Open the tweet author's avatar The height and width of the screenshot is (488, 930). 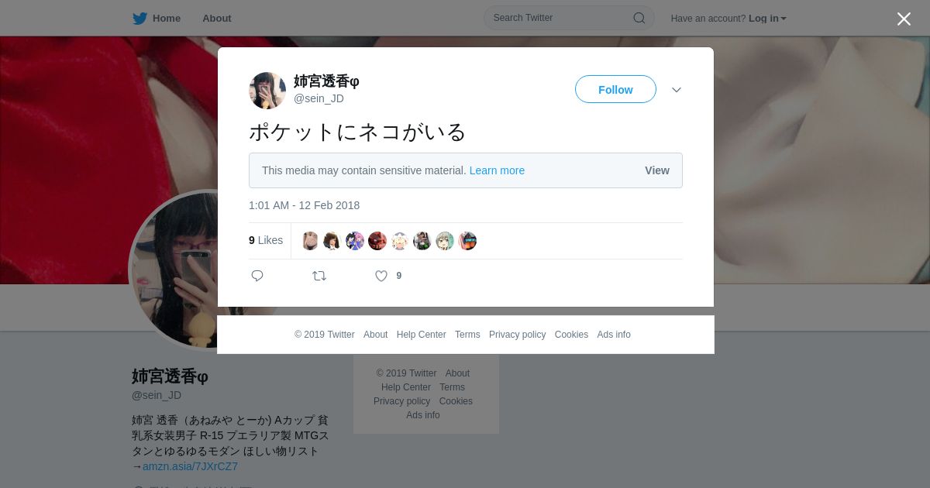coord(267,91)
